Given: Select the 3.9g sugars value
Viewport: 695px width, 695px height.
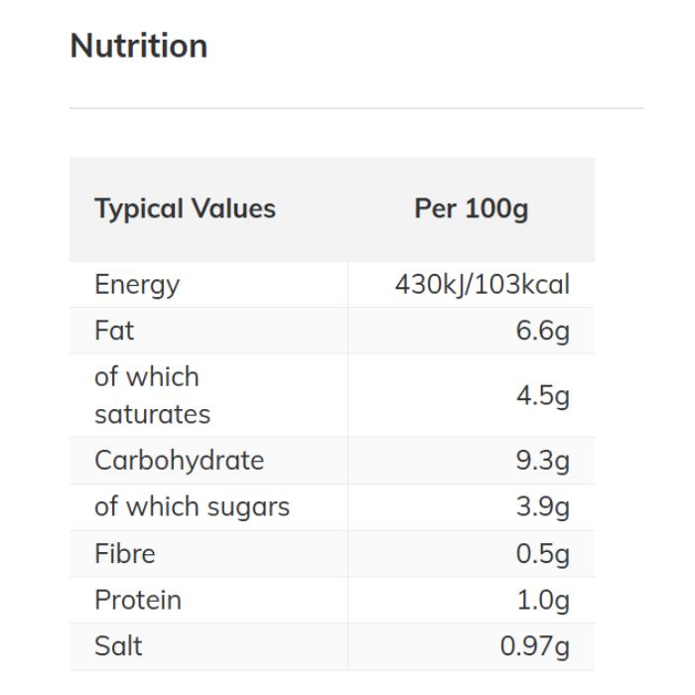Looking at the screenshot, I should coord(542,507).
